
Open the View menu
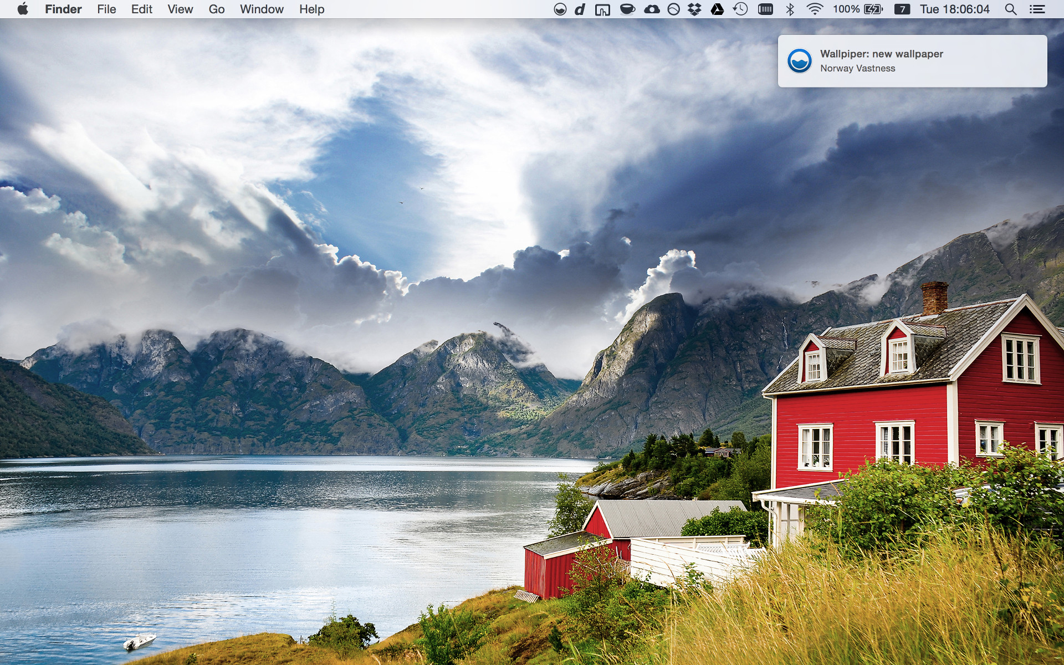click(180, 9)
